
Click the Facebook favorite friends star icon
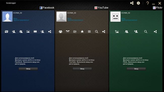click(x=14, y=32)
